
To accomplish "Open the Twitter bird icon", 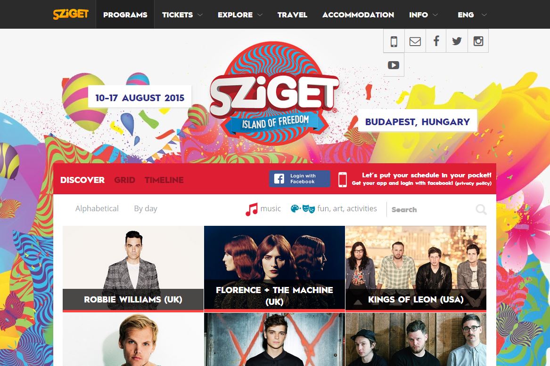I will (x=457, y=41).
